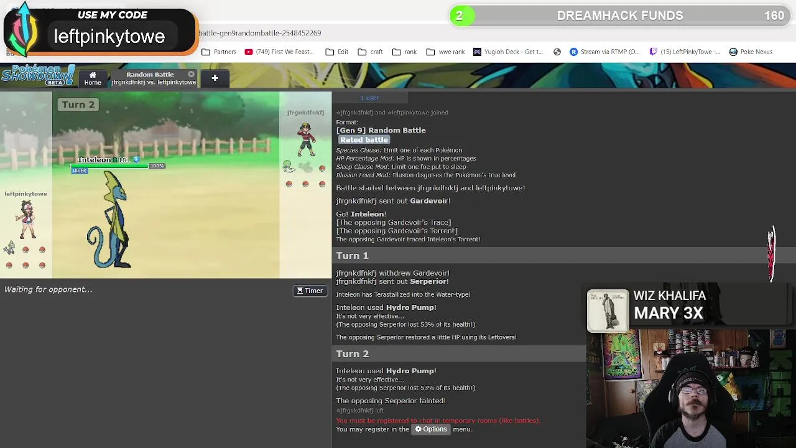796x448 pixels.
Task: Click the leftpinkytowe trainer sprite
Action: (26, 221)
